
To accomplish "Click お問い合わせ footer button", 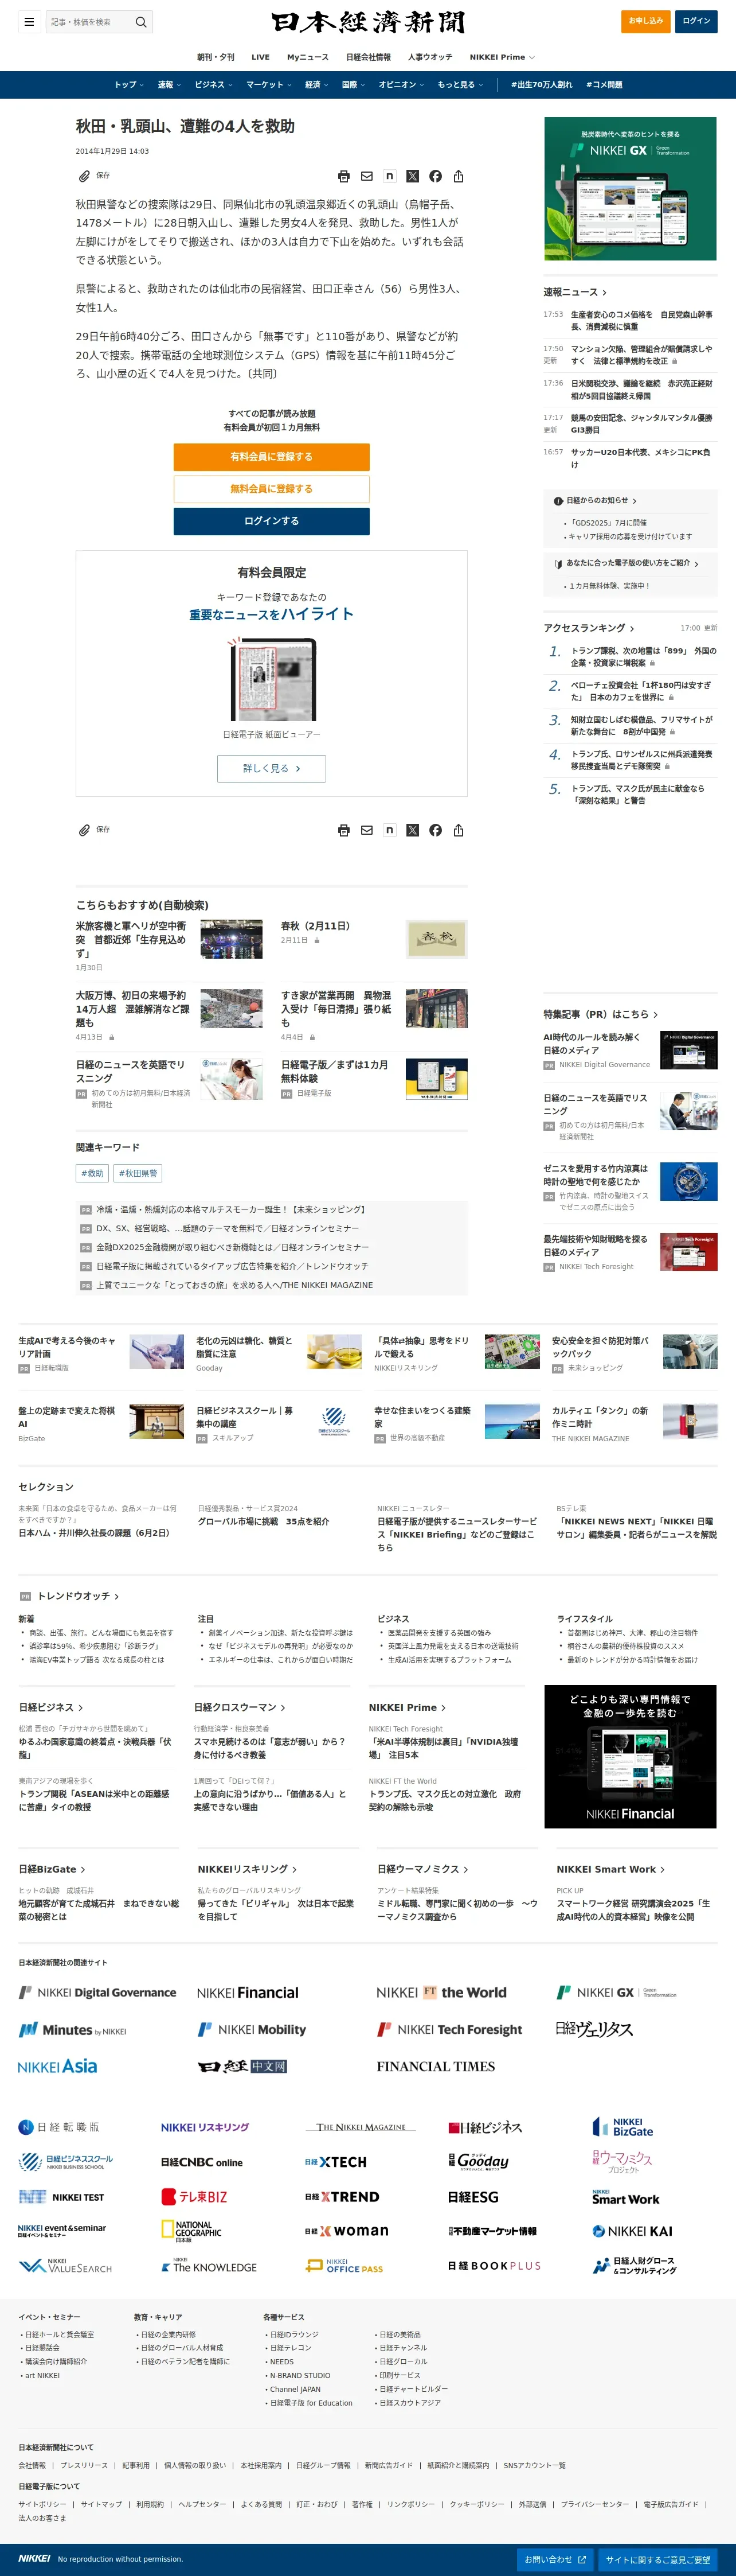I will (x=555, y=2559).
